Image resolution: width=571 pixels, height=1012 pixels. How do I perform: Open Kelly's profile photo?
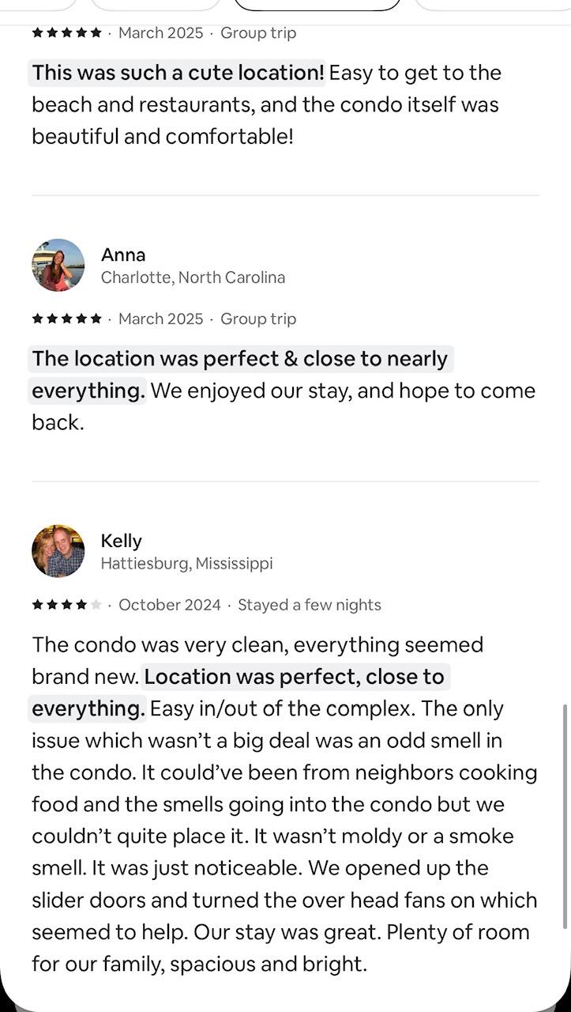58,551
